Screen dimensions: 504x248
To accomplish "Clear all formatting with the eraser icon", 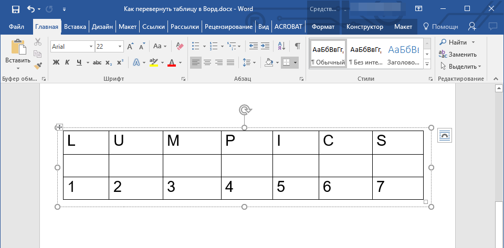I will (x=180, y=46).
